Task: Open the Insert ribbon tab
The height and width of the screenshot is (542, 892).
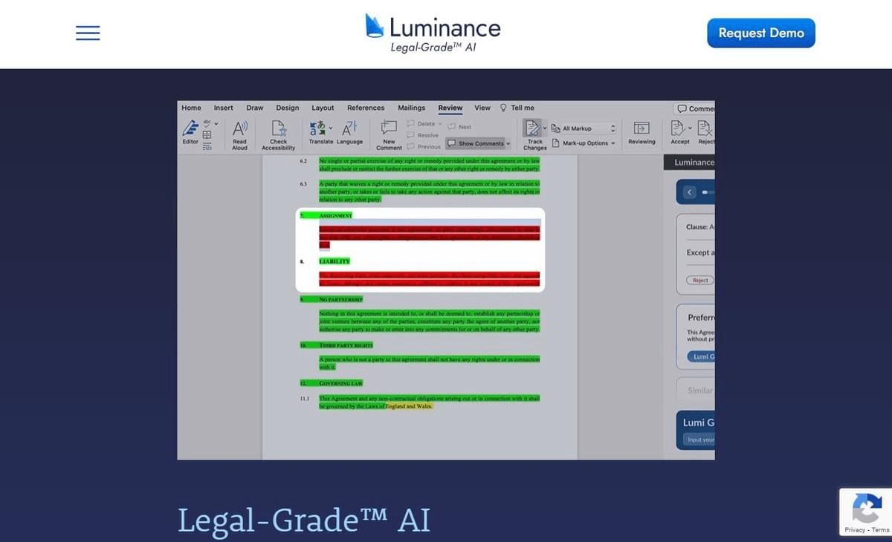Action: pyautogui.click(x=224, y=108)
